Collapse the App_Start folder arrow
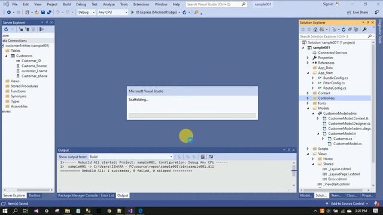This screenshot has height=215, width=383. (308, 73)
